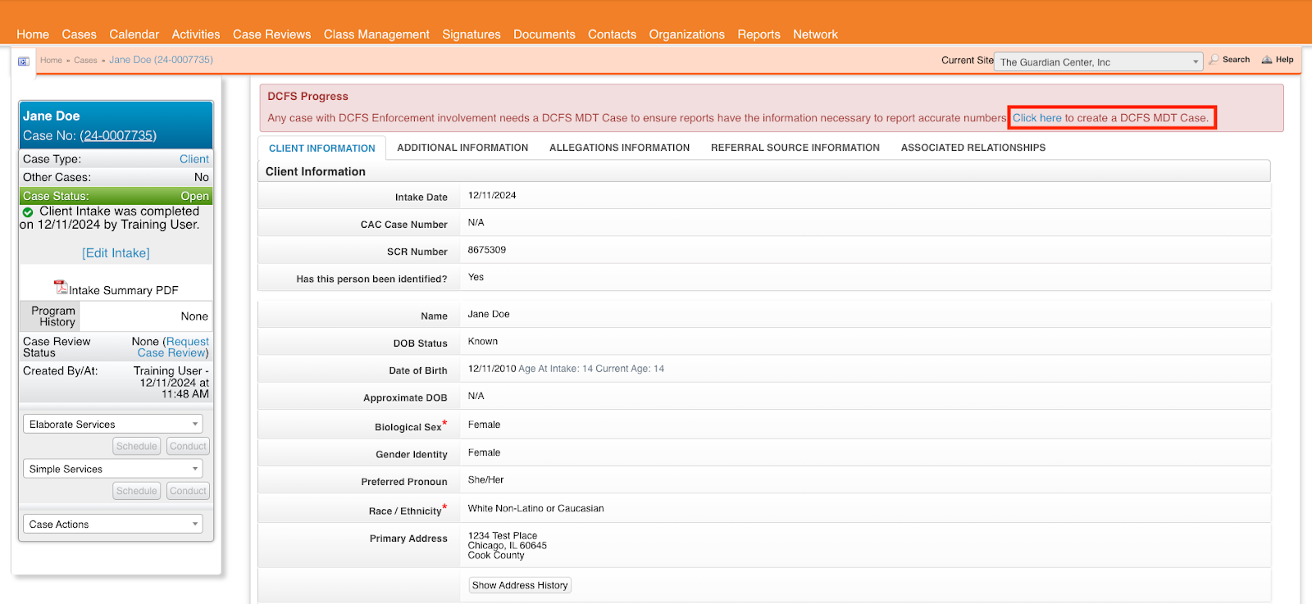Click Schedule under Simple Services
Image resolution: width=1312 pixels, height=604 pixels.
(136, 491)
